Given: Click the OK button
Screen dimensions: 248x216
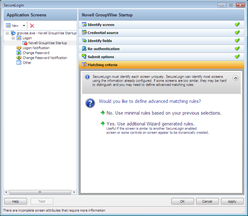Looking at the screenshot, I should click(x=183, y=201).
